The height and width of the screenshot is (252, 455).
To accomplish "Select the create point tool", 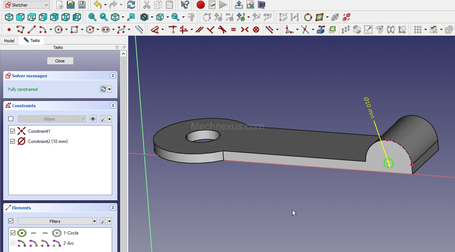I will [x=9, y=30].
